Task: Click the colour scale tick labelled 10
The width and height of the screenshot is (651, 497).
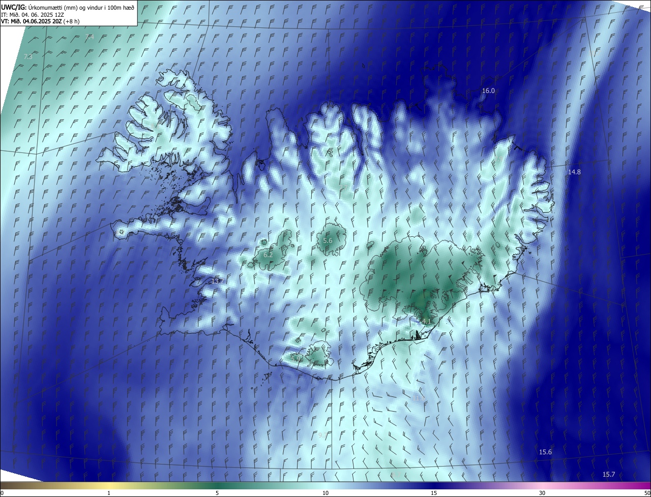Action: pyautogui.click(x=325, y=493)
